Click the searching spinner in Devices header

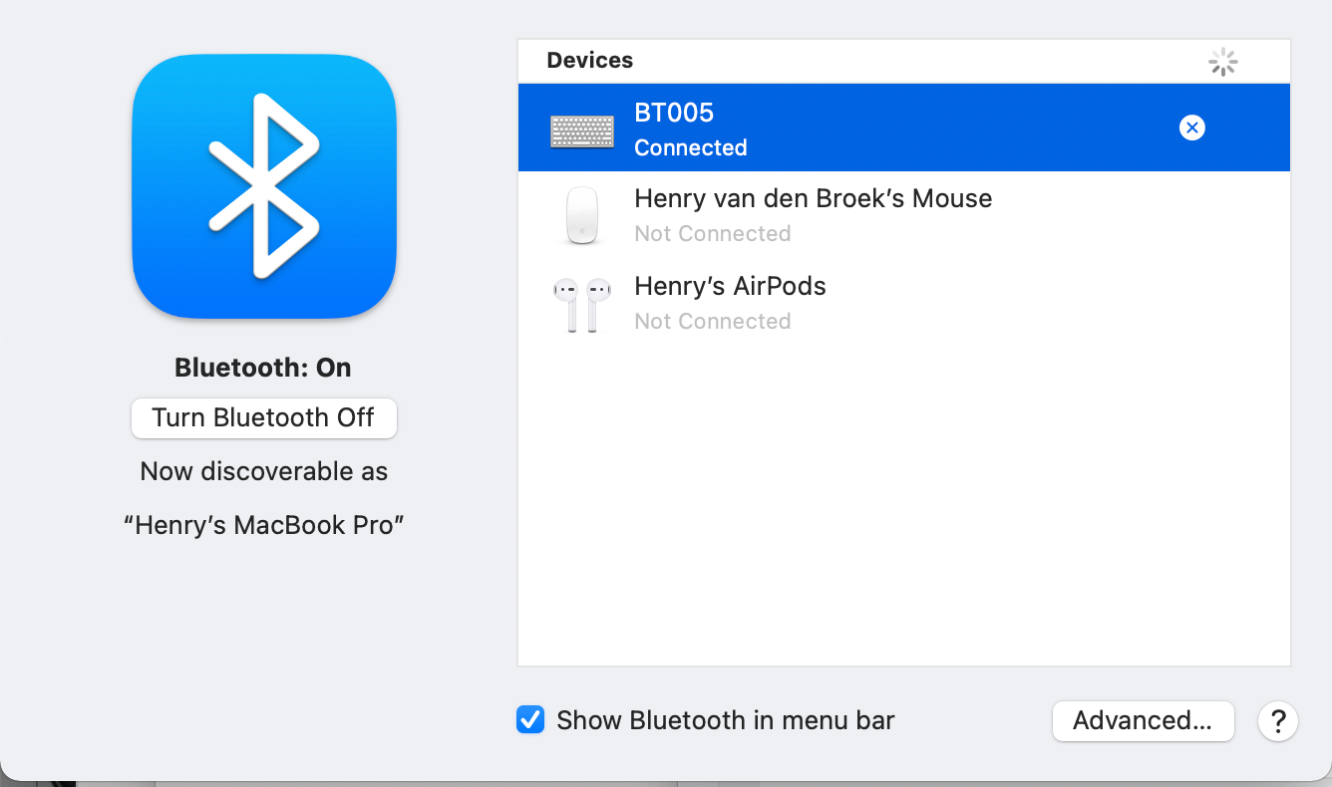click(1223, 63)
